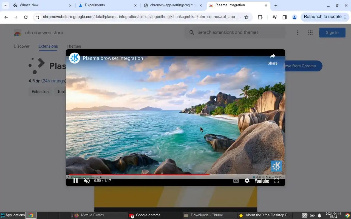This screenshot has height=219, width=351.
Task: Click the address bar URL
Action: pos(142,17)
